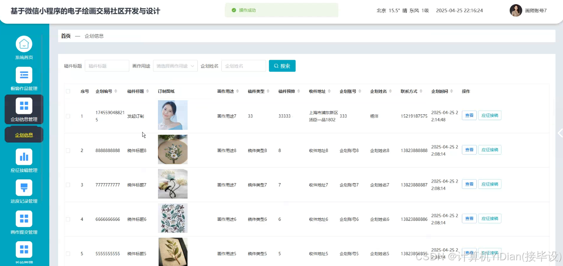563x266 pixels.
Task: Open the 企划信息 submenu item
Action: (24, 134)
